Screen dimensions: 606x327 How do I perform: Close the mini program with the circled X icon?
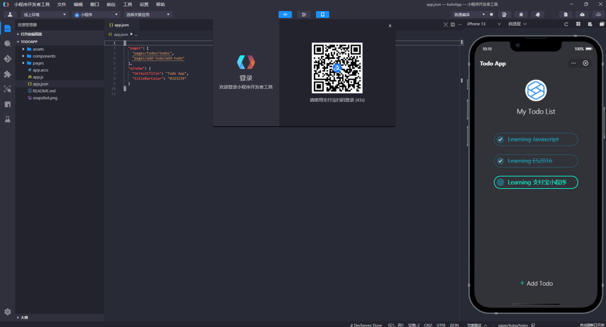coord(585,63)
